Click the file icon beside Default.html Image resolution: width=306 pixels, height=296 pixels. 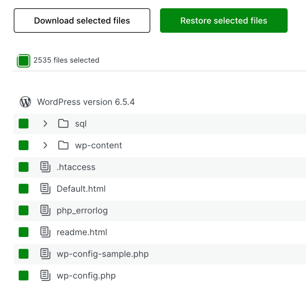tap(45, 189)
